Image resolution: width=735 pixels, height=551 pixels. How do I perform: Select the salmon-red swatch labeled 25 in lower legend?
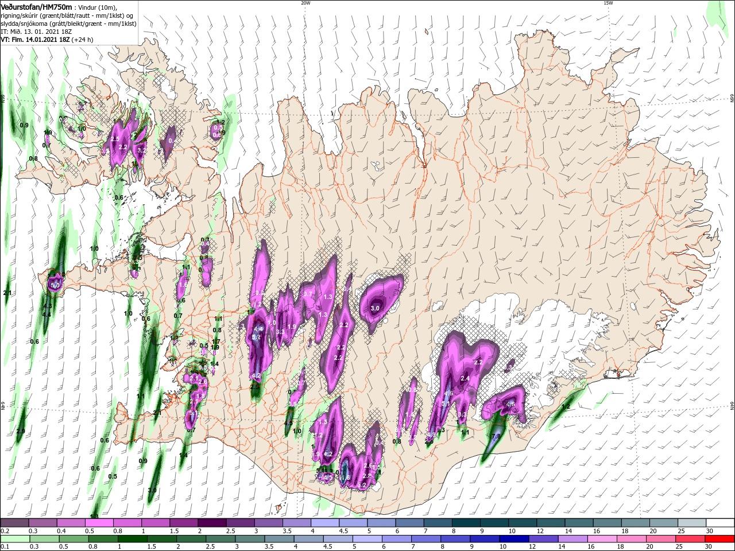click(x=690, y=539)
